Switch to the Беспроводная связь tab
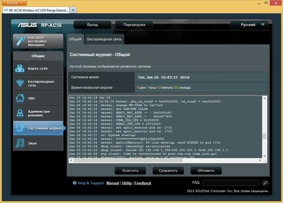Screen dimensions: 283x203 (x=105, y=39)
